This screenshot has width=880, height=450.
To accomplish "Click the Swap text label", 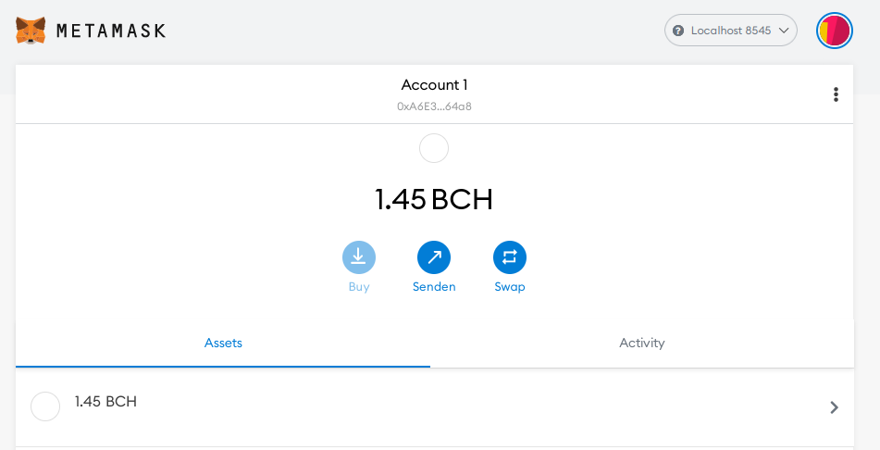I will click(x=510, y=286).
